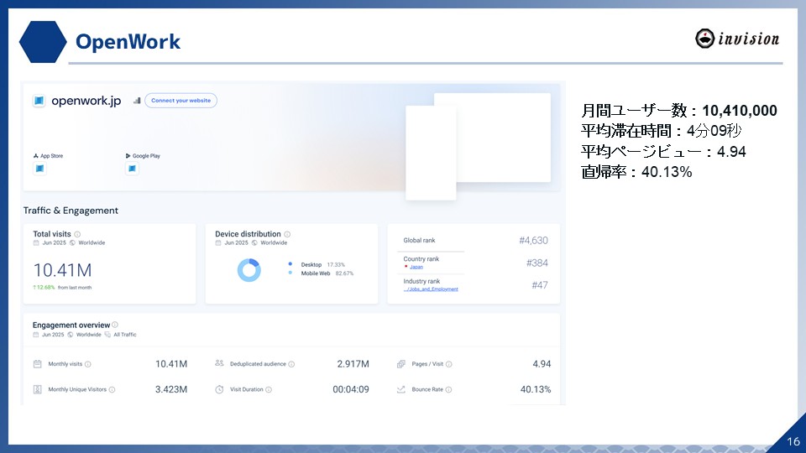Click the Visit Duration info icon

(269, 390)
